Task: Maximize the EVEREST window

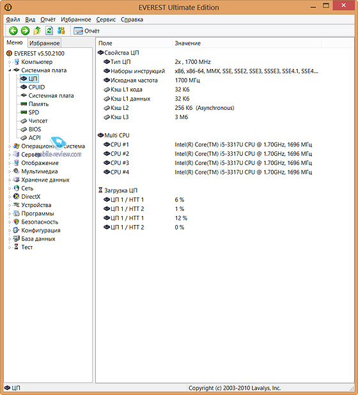Action: click(326, 6)
